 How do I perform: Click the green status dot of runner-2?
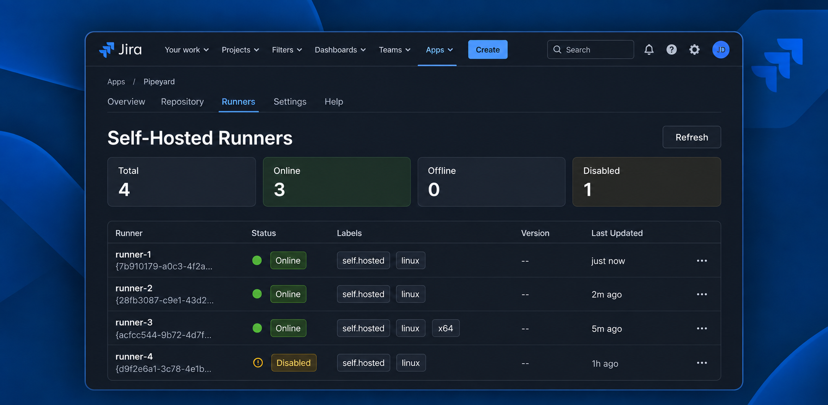(x=257, y=294)
